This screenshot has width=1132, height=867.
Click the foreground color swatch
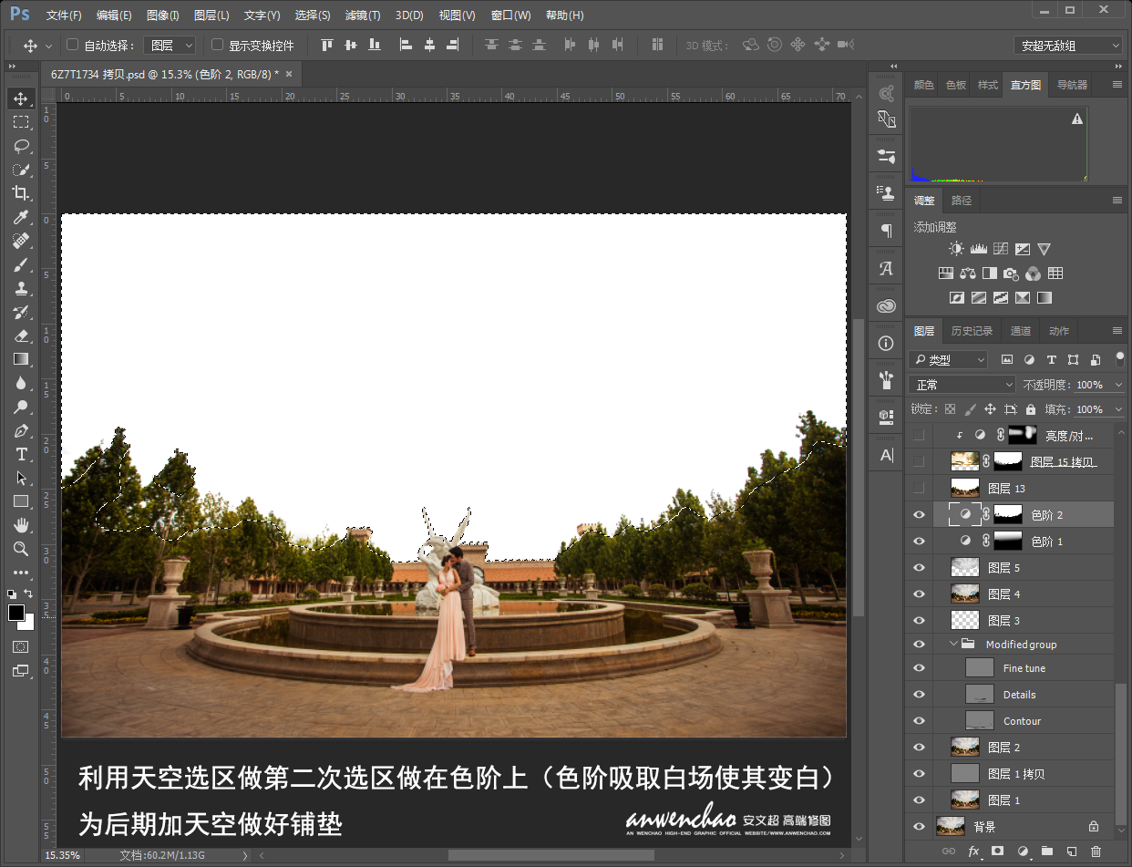[16, 612]
